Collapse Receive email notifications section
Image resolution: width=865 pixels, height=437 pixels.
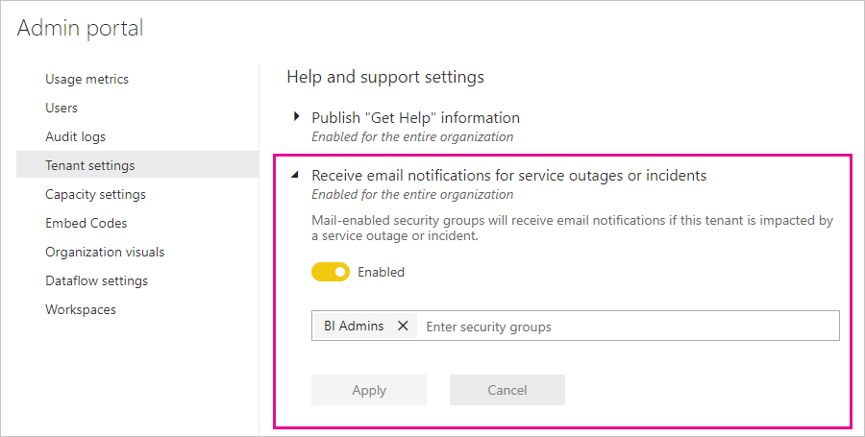[297, 175]
